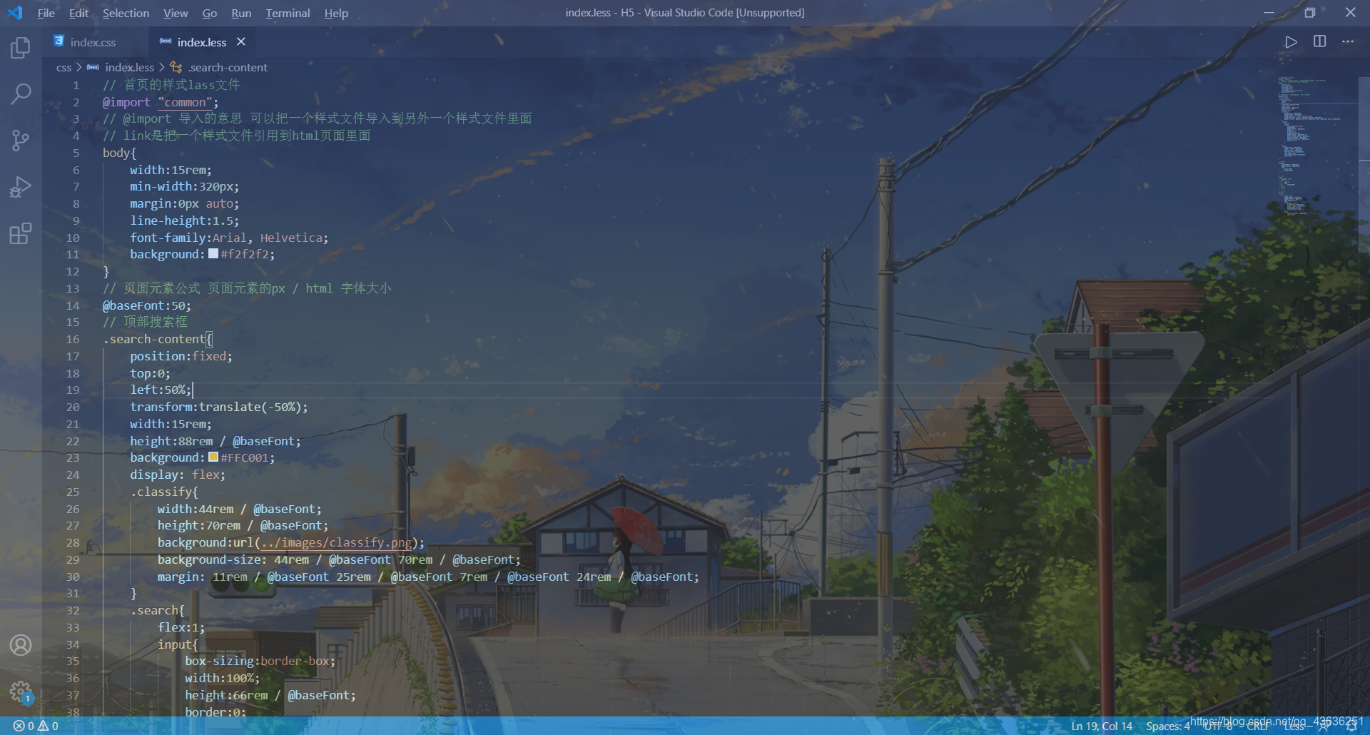The image size is (1370, 735).
Task: Open the Source Control view
Action: (21, 141)
